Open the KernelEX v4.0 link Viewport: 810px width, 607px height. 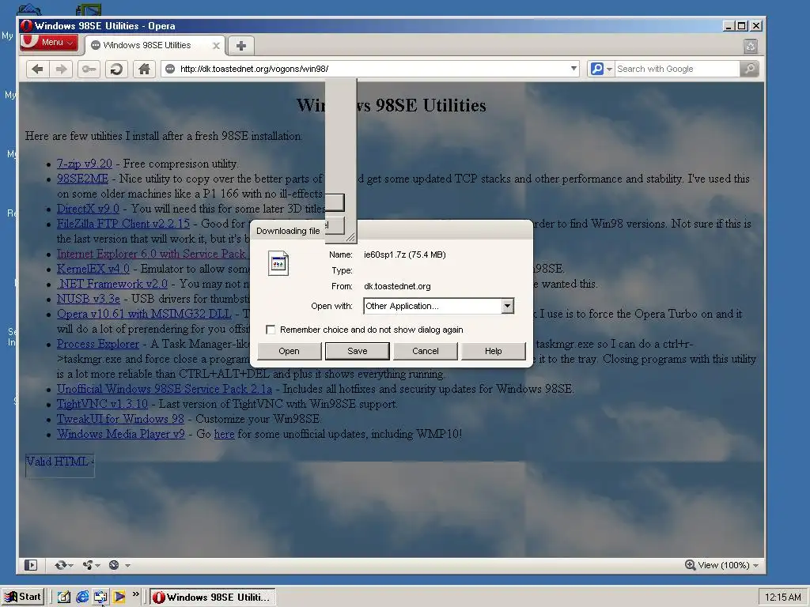(x=93, y=269)
